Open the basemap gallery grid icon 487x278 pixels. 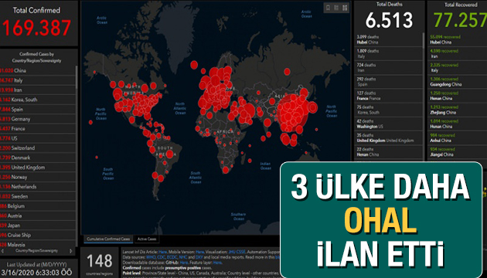coord(345,8)
